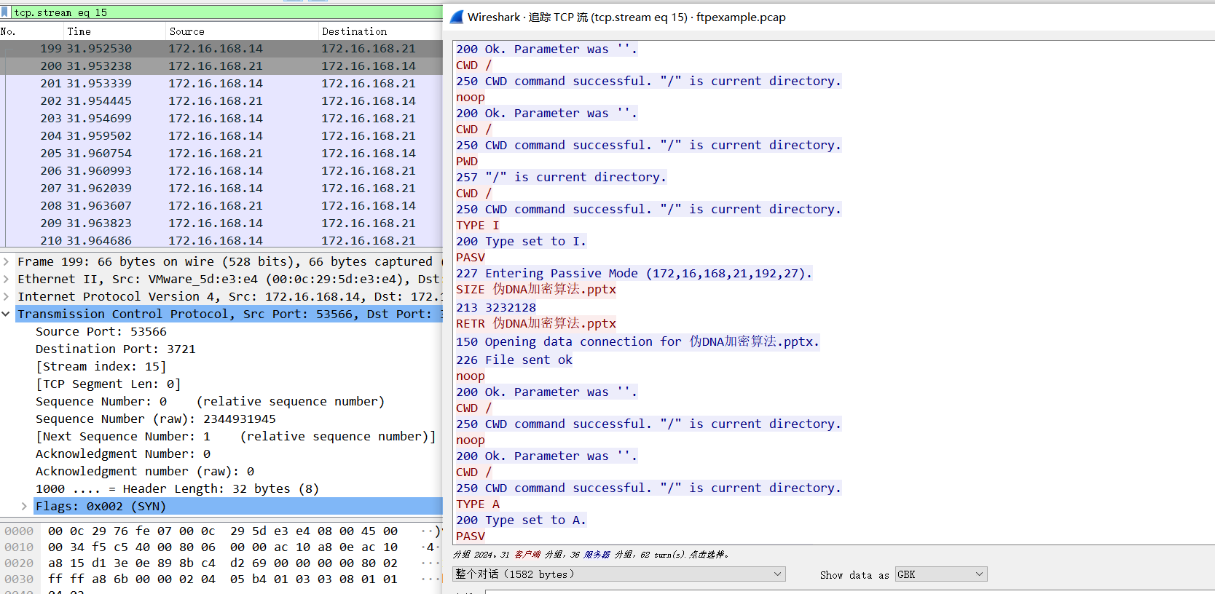Screen dimensions: 1215x594
Task: Select packet 201 in the packet list
Action: pos(221,84)
